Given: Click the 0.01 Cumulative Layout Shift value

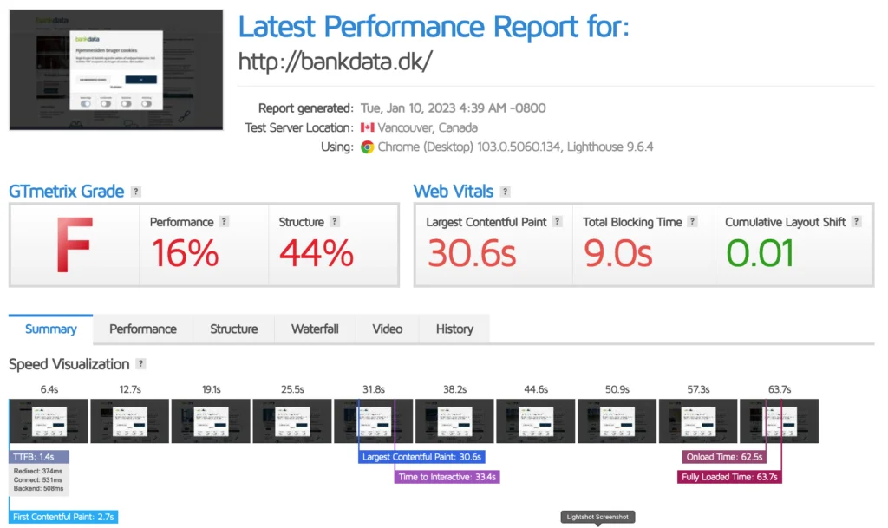Looking at the screenshot, I should click(x=760, y=252).
